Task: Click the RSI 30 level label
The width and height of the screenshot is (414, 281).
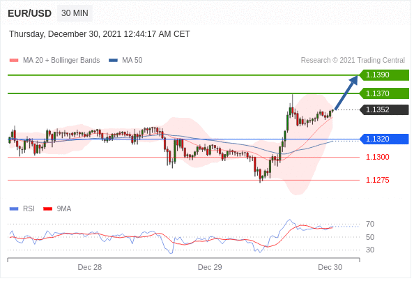Action: (370, 250)
